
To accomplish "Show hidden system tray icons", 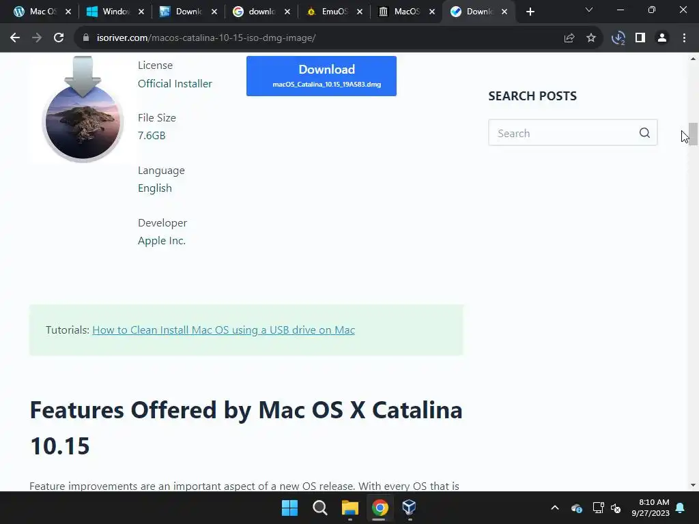I will click(x=555, y=508).
